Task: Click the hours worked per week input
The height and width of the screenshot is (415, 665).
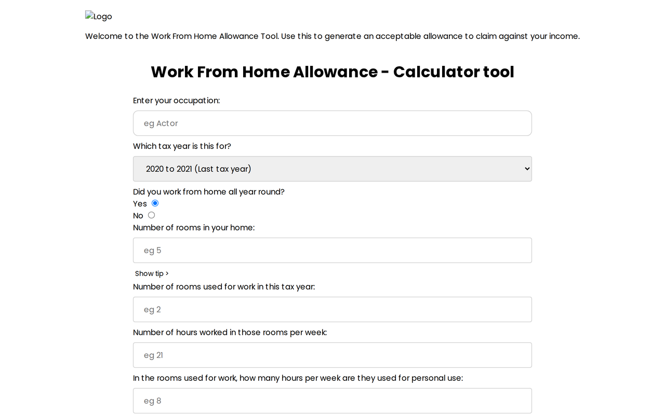Action: point(332,355)
